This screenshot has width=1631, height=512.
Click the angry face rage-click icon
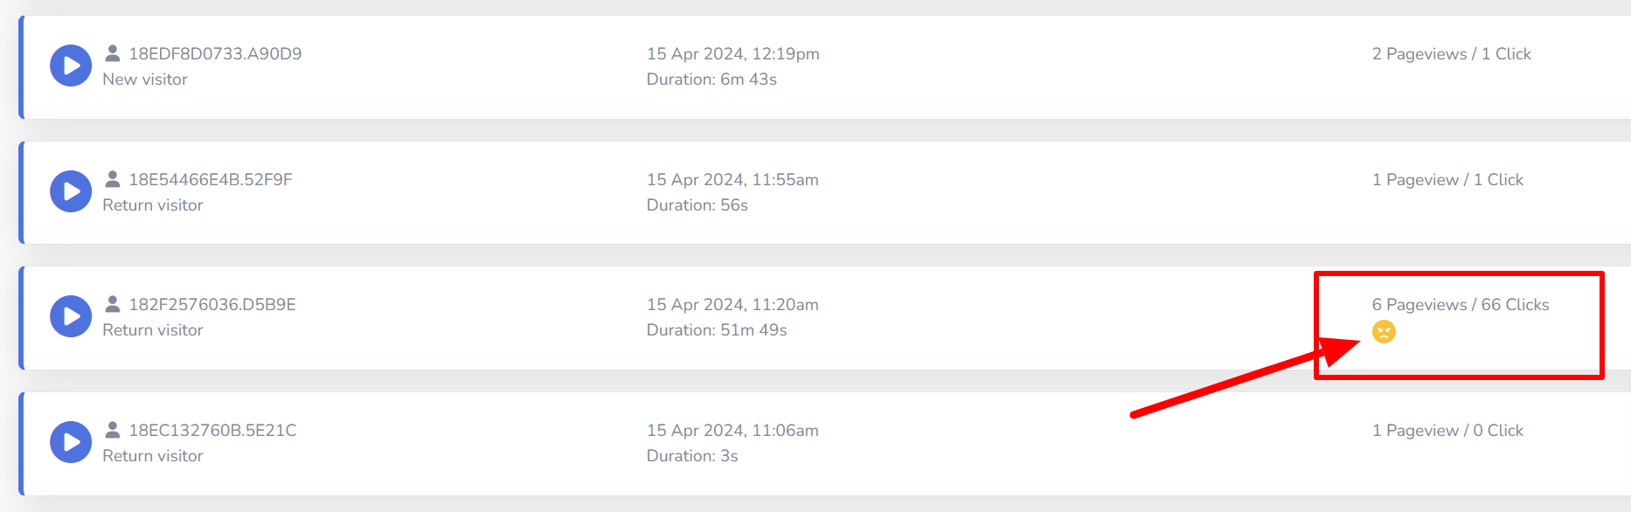tap(1384, 332)
